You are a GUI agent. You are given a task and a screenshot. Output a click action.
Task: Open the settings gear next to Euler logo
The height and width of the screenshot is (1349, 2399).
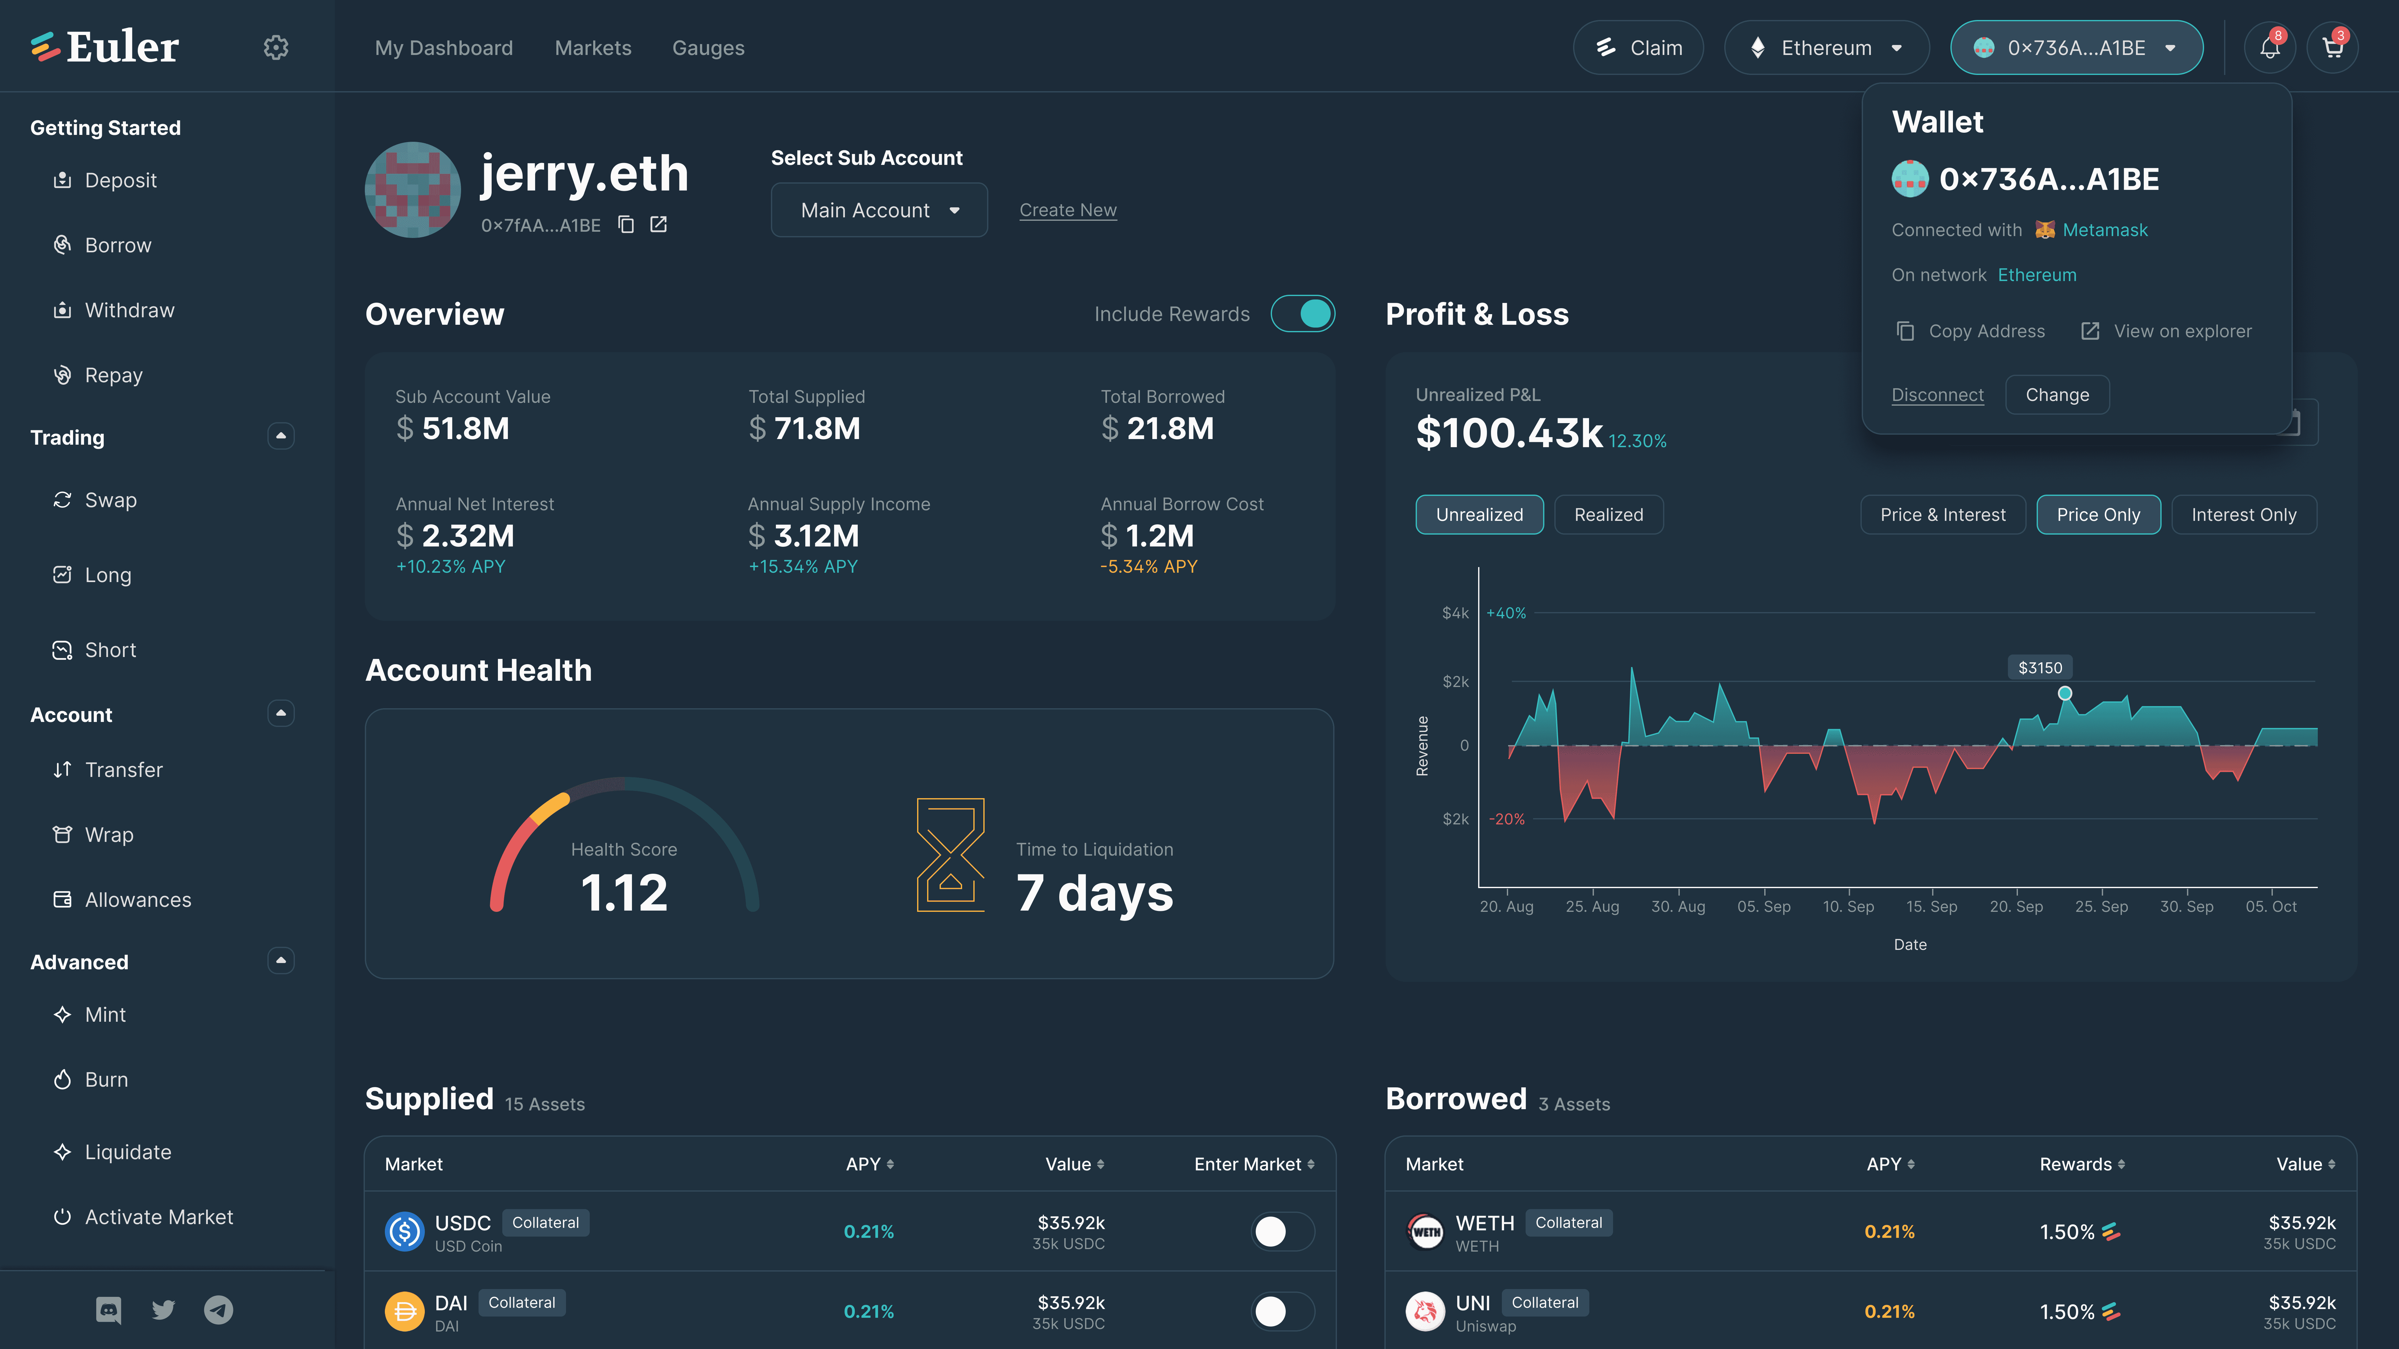276,47
